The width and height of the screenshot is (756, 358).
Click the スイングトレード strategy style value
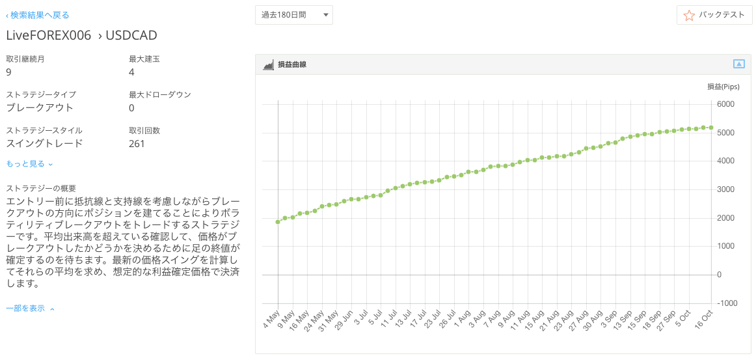[x=44, y=143]
